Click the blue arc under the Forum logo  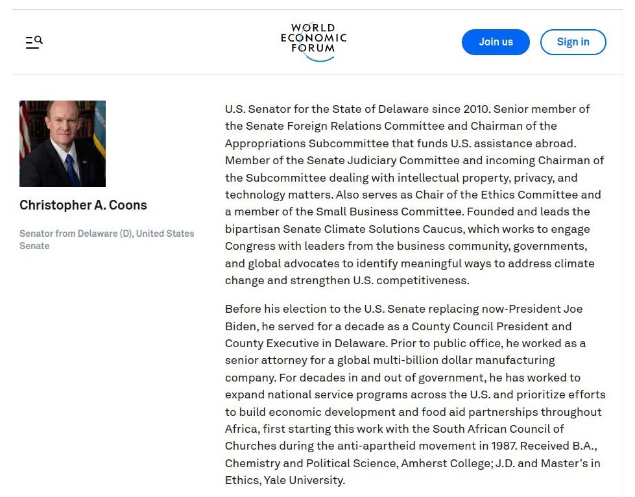click(x=320, y=58)
